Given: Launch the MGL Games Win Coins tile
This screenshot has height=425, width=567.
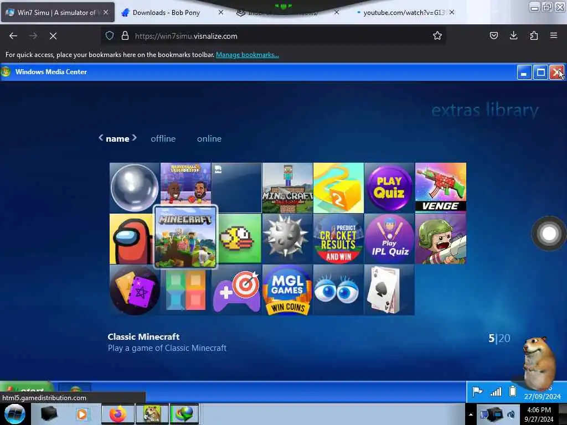Looking at the screenshot, I should 287,290.
